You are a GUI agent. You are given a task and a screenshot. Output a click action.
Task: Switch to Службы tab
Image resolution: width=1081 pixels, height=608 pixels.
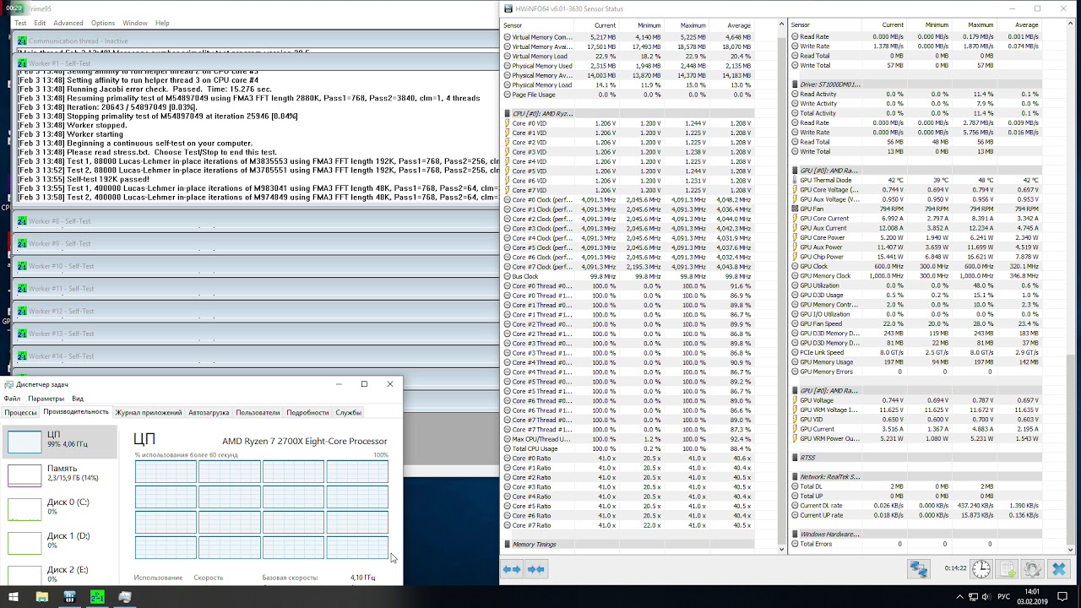[348, 413]
